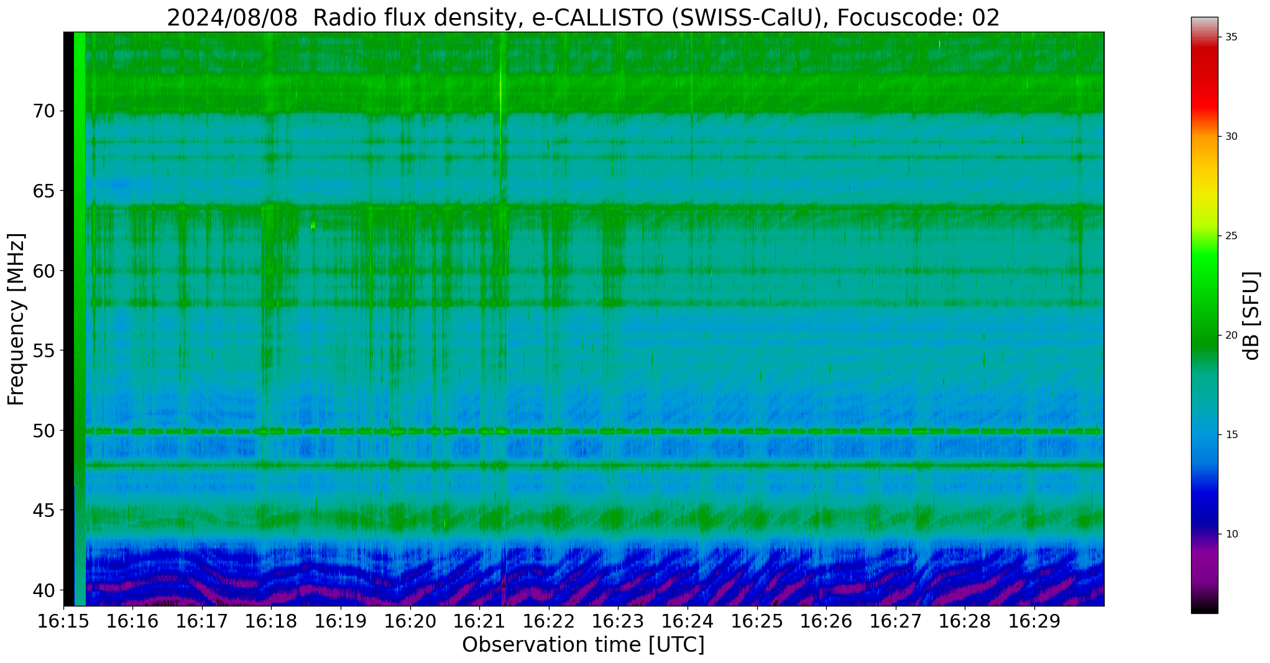Click the bright green stripe after 16:15
The image size is (1270, 663).
pyautogui.click(x=80, y=319)
